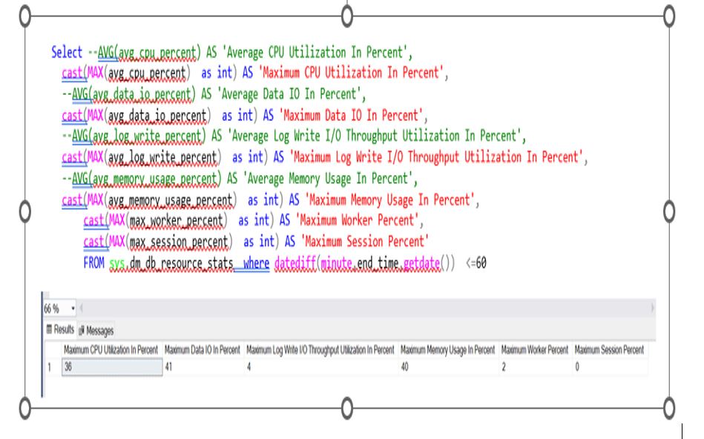Click max_worker_percent in the query

coord(176,220)
